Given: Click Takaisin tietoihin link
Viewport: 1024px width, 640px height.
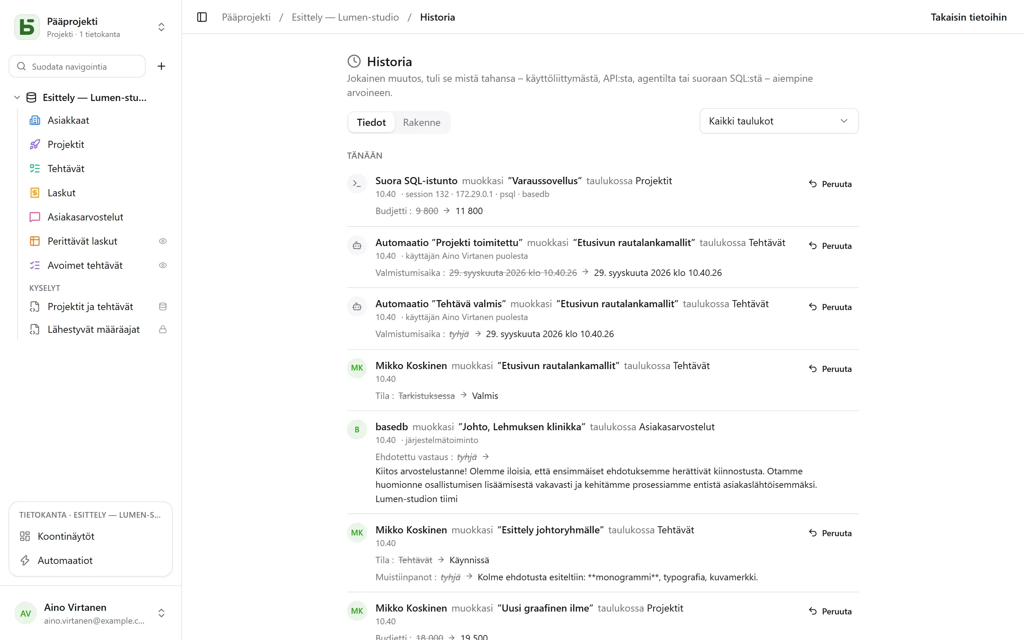Looking at the screenshot, I should (x=969, y=17).
